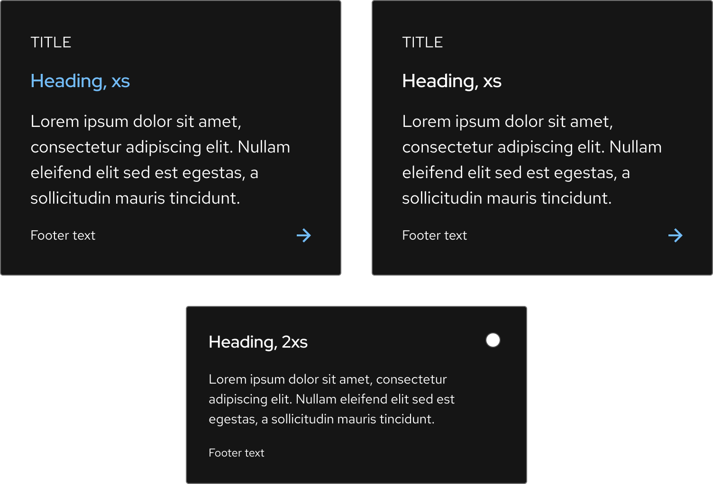
Task: Click Footer text in the bottom card
Action: (236, 453)
